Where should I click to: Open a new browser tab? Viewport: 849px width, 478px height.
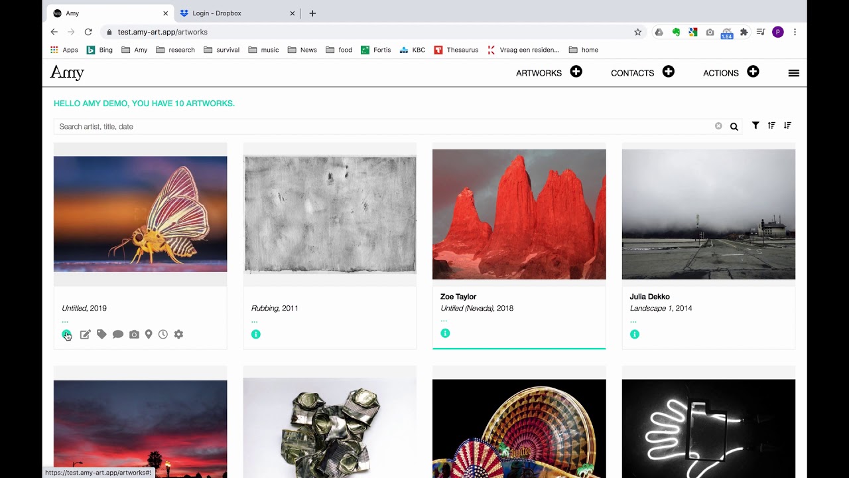[312, 13]
